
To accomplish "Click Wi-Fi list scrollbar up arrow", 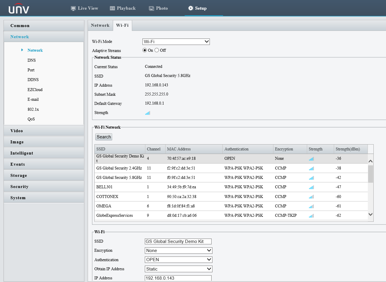I will (x=370, y=161).
